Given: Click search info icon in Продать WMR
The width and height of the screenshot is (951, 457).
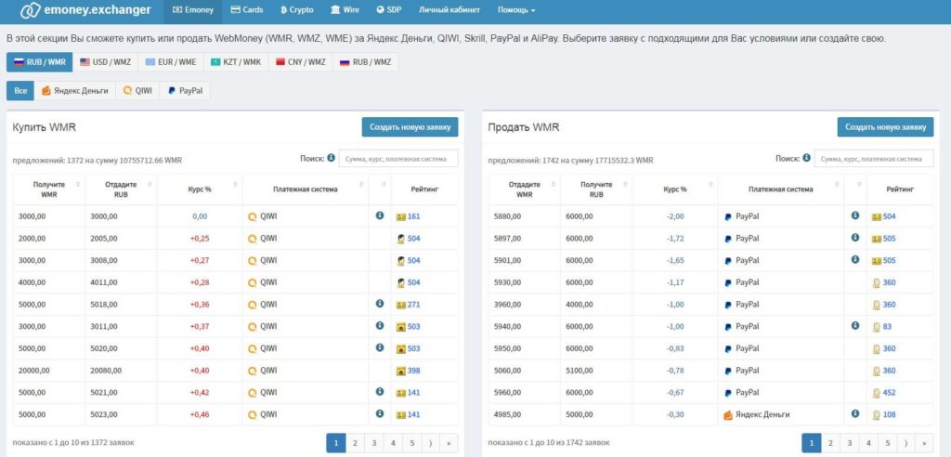Looking at the screenshot, I should 807,158.
